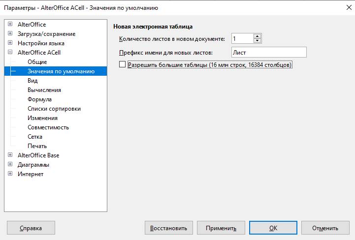Open the Вид settings page

click(32, 81)
